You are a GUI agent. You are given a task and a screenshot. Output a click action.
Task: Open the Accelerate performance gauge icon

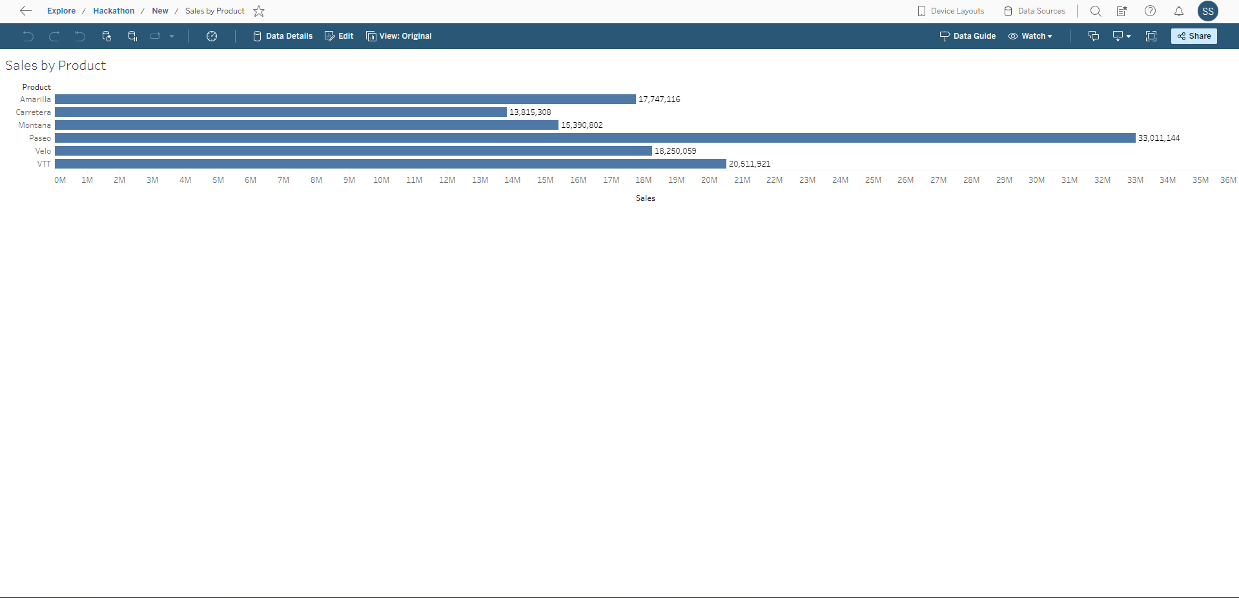click(212, 36)
